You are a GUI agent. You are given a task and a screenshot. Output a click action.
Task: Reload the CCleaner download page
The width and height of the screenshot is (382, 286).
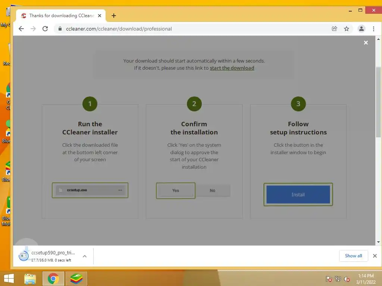[45, 29]
